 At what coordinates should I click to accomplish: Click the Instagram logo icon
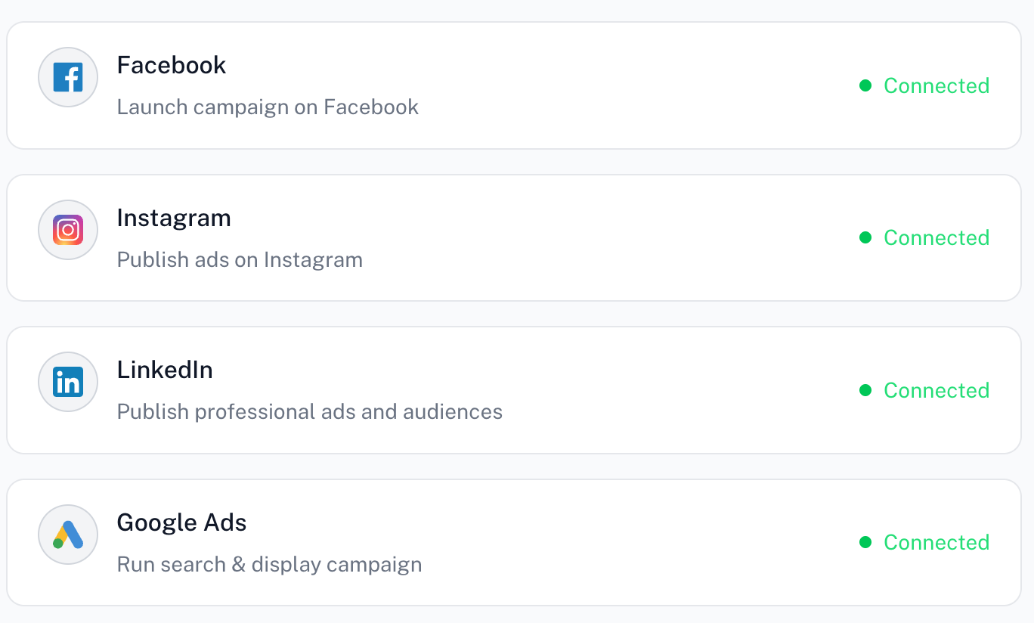pyautogui.click(x=68, y=230)
